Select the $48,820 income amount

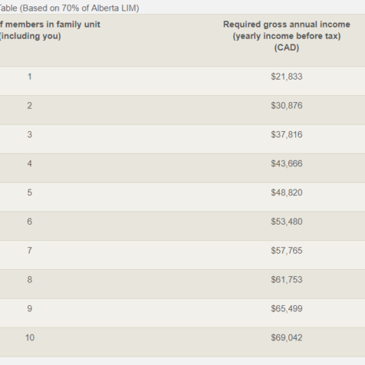(287, 192)
